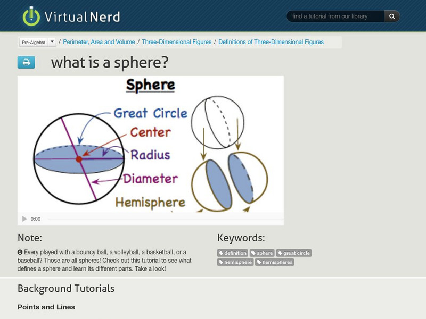Click the tag icon on 'hemisphere' keyword

[x=222, y=262]
